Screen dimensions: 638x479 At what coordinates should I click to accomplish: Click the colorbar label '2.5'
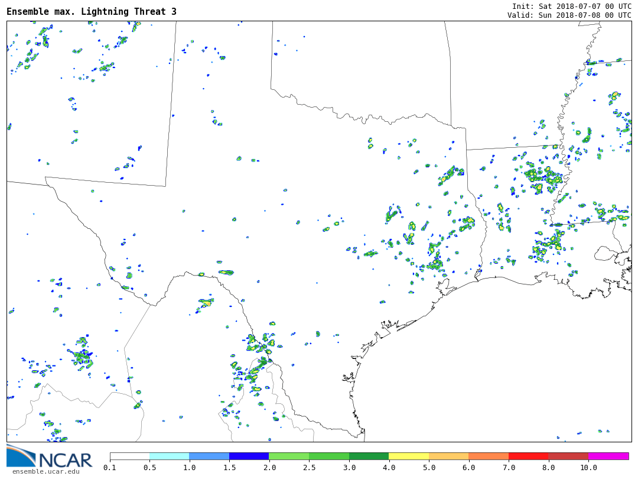point(309,468)
